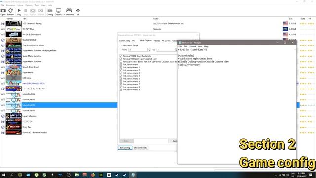Image resolution: width=316 pixels, height=178 pixels.
Task: Open the Windows Start menu
Action: [x=4, y=175]
